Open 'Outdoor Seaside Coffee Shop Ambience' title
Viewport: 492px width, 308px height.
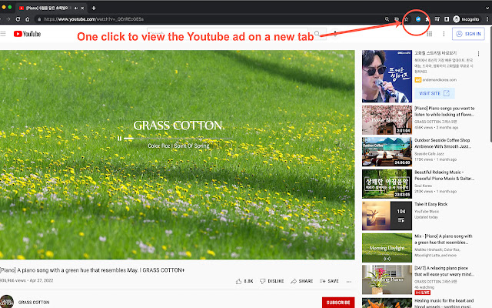point(443,143)
